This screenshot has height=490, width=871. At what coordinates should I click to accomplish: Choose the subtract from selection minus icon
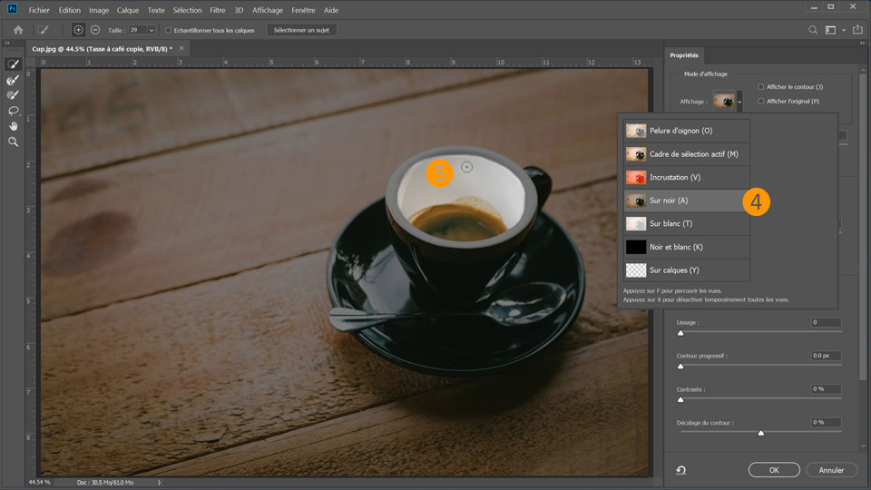pos(95,30)
